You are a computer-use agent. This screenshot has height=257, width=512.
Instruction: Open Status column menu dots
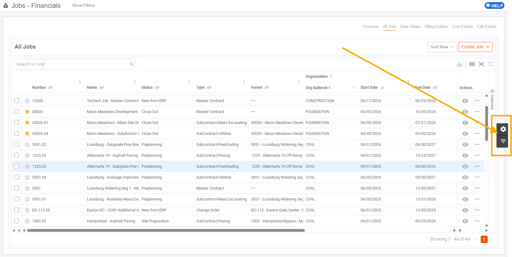[189, 82]
